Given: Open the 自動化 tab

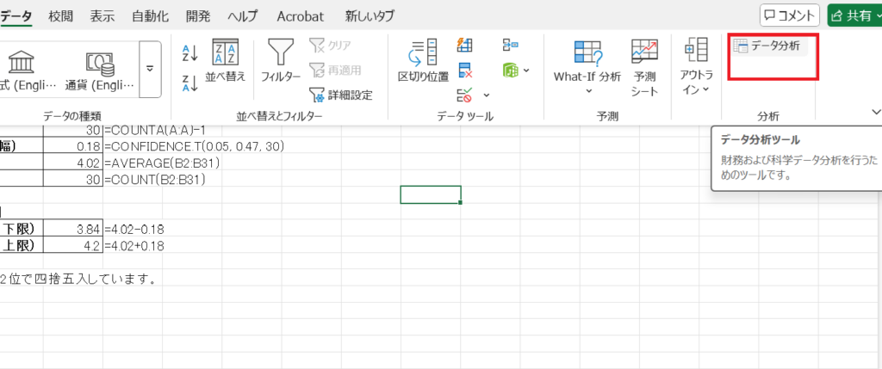Looking at the screenshot, I should point(150,16).
